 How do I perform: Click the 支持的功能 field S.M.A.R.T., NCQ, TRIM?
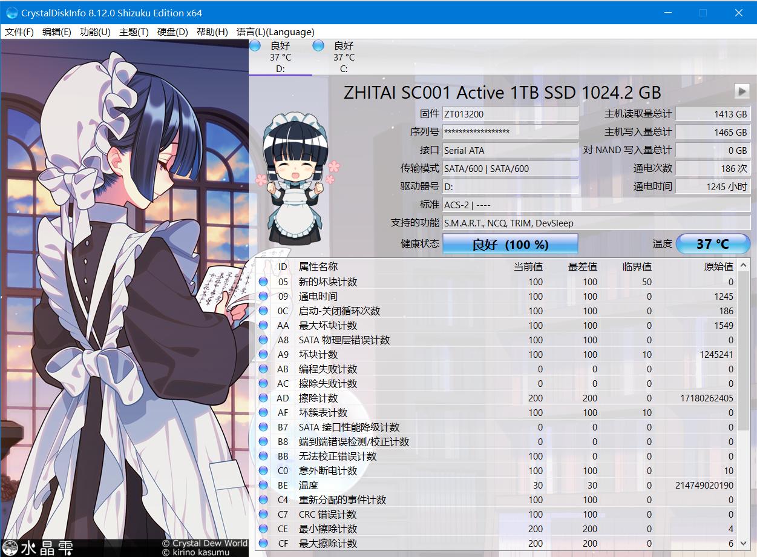[597, 223]
